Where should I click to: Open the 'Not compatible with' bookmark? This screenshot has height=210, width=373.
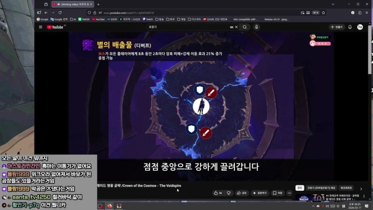pos(245,19)
